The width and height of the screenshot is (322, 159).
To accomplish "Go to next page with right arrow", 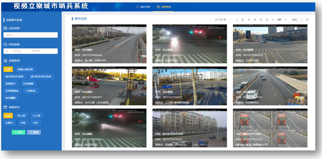I will [x=286, y=20].
